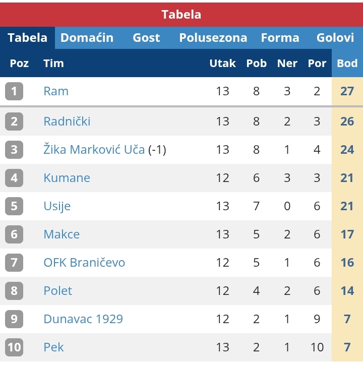
Task: Switch to the Domaćin tab
Action: [87, 38]
